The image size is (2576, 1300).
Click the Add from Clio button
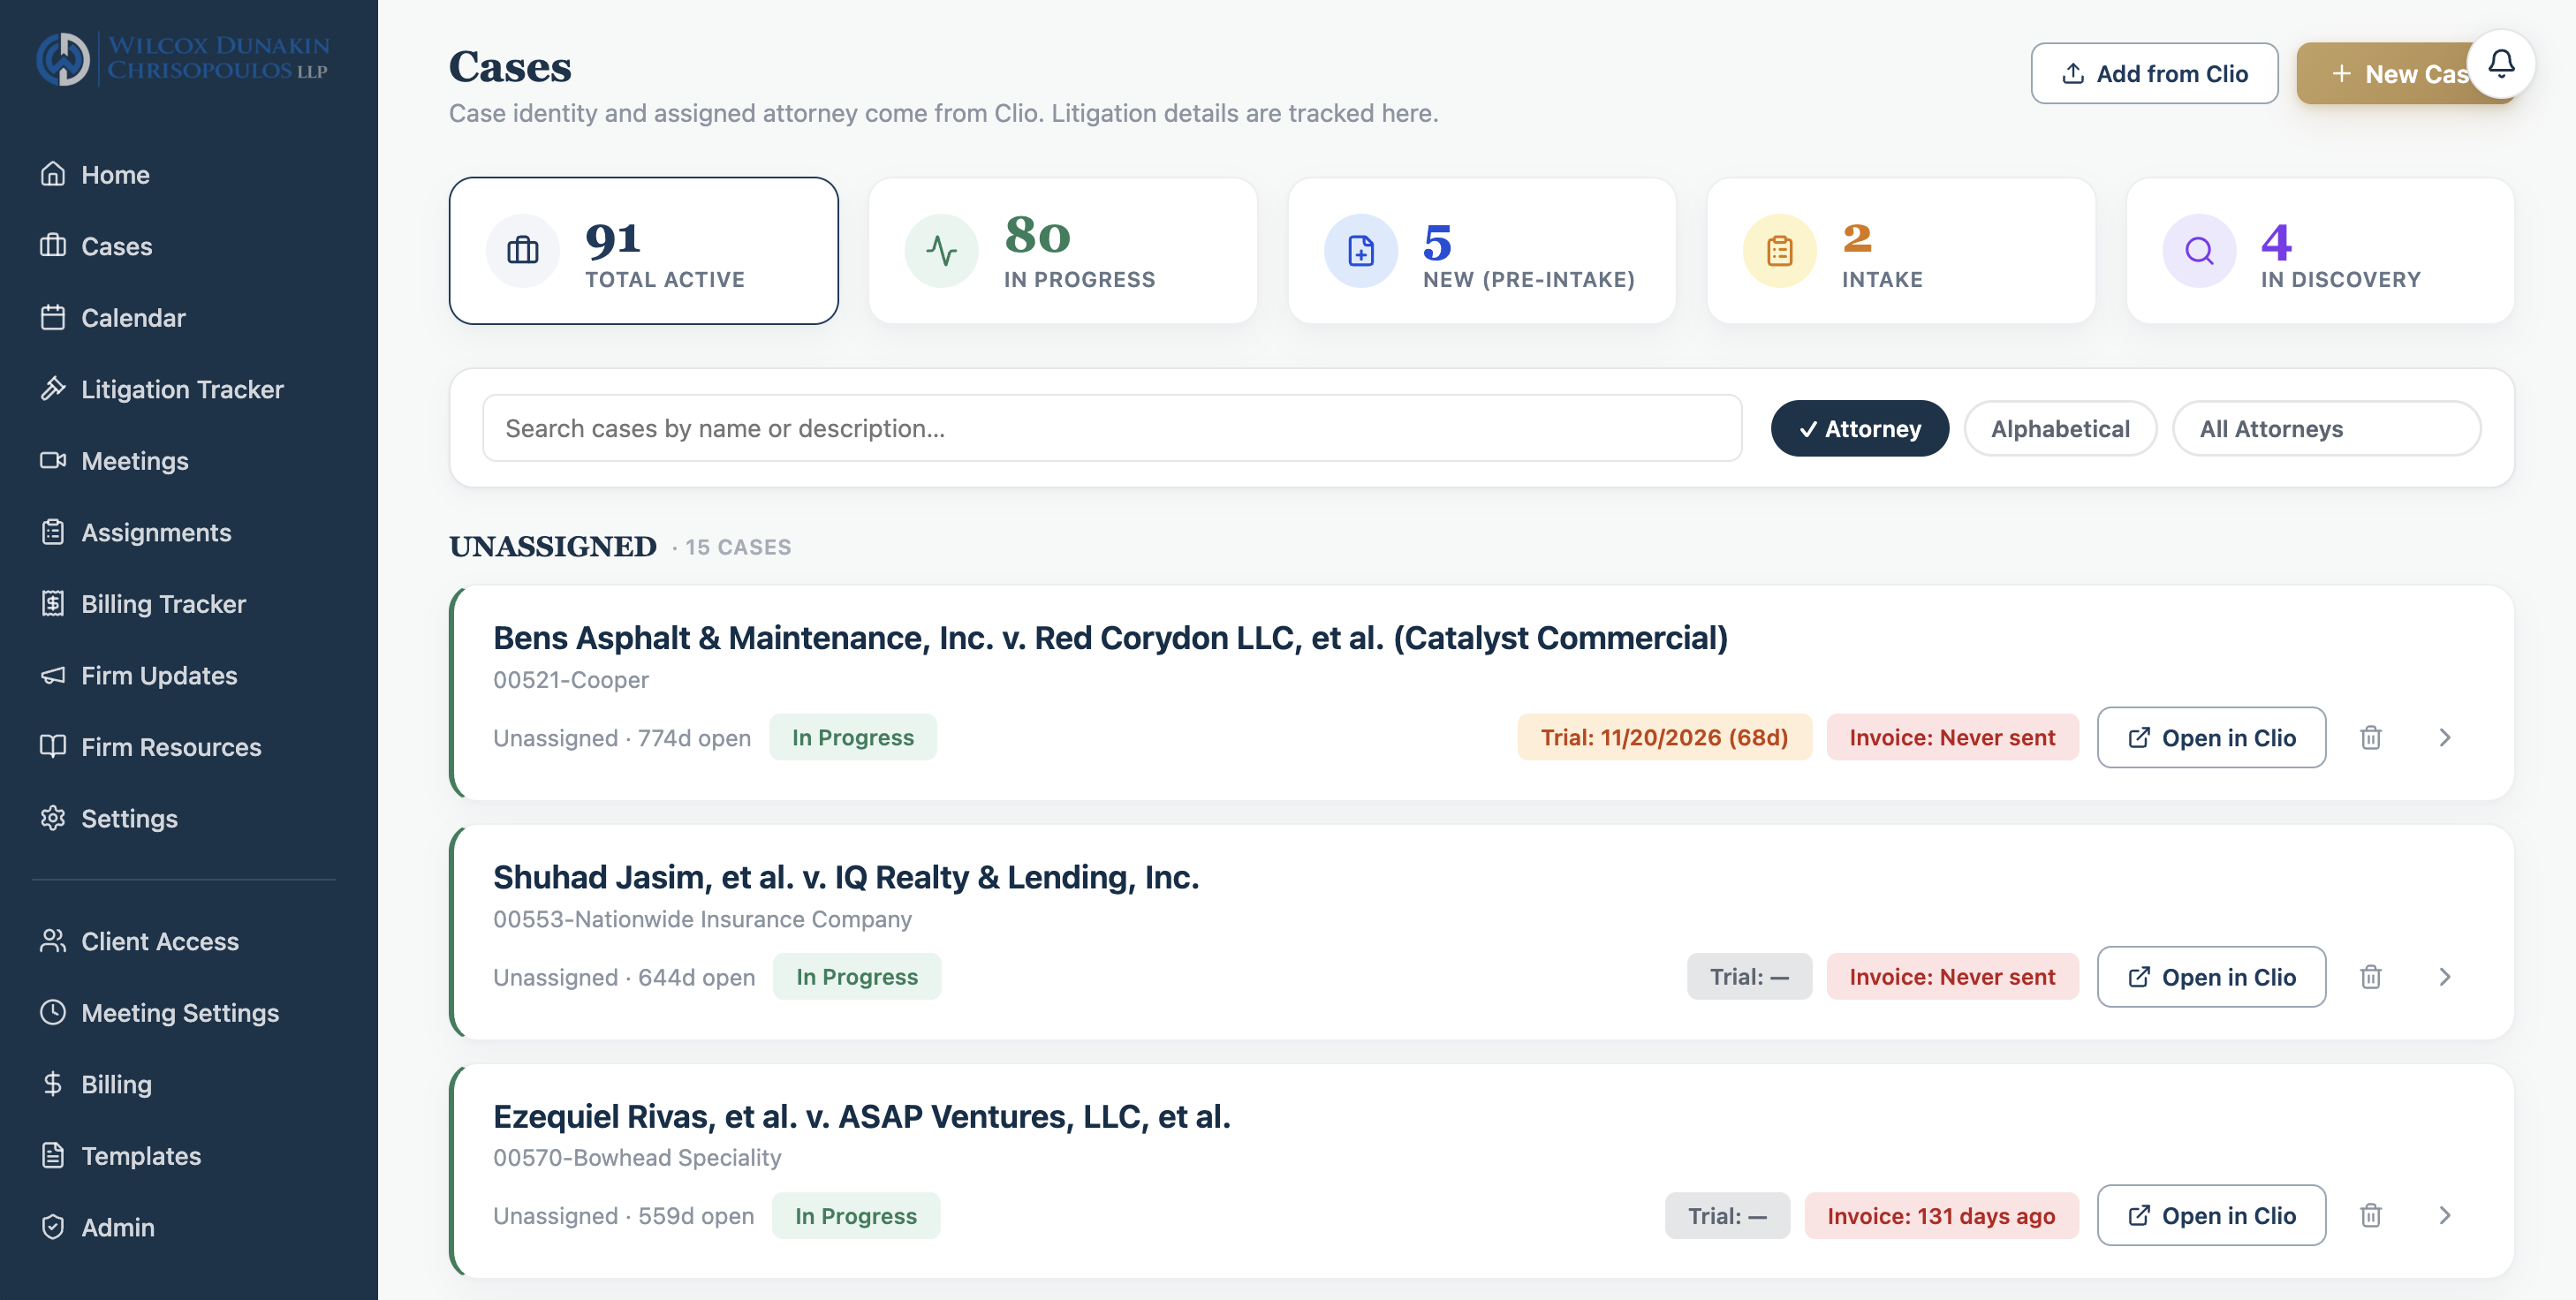pos(2154,73)
